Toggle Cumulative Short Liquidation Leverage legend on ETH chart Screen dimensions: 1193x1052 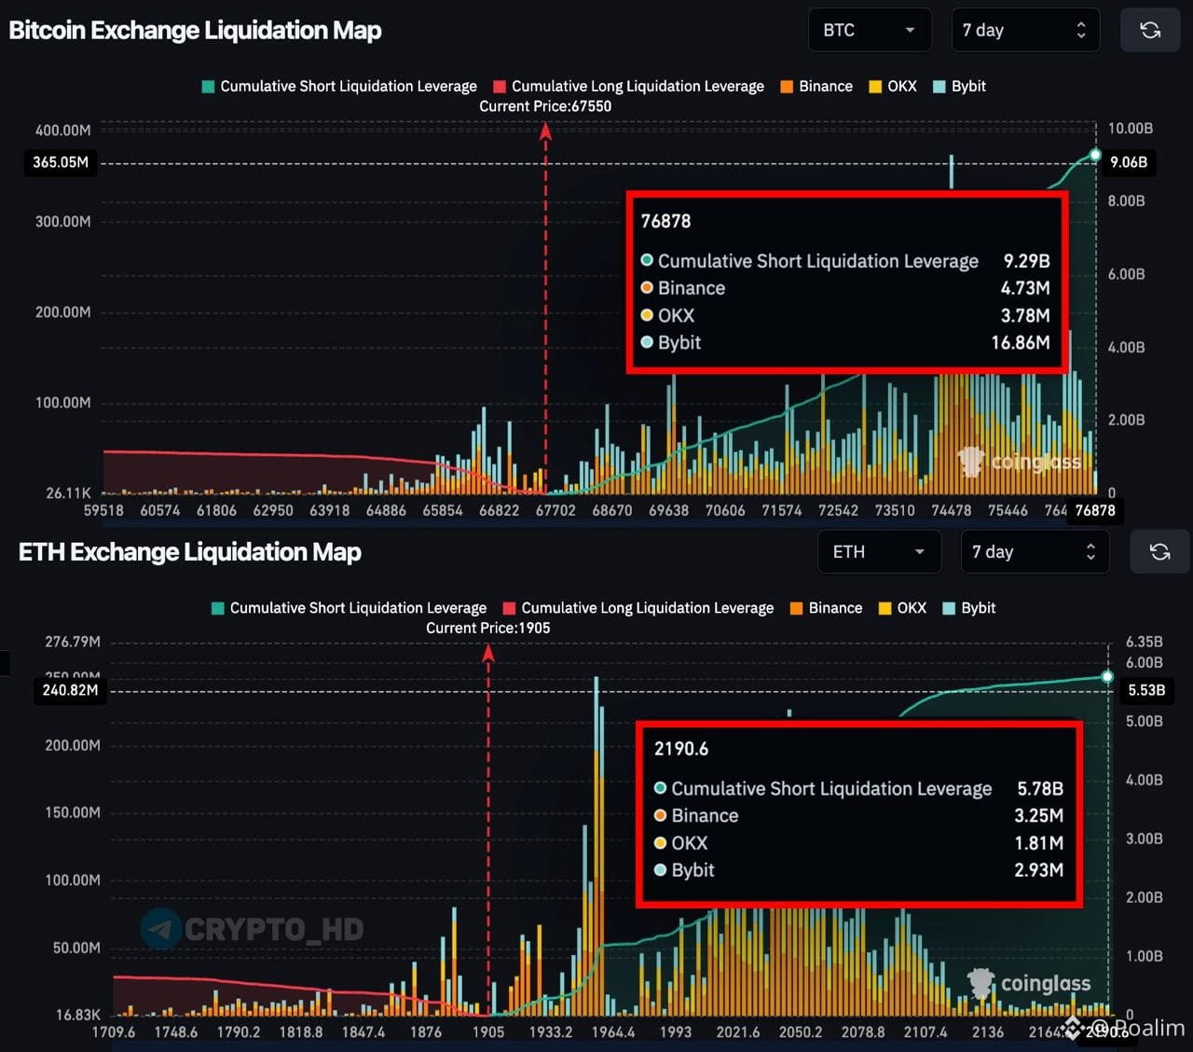coord(350,607)
